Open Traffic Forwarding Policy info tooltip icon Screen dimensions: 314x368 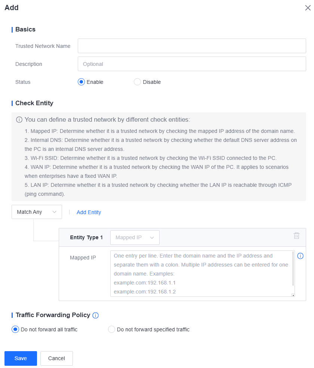95,316
